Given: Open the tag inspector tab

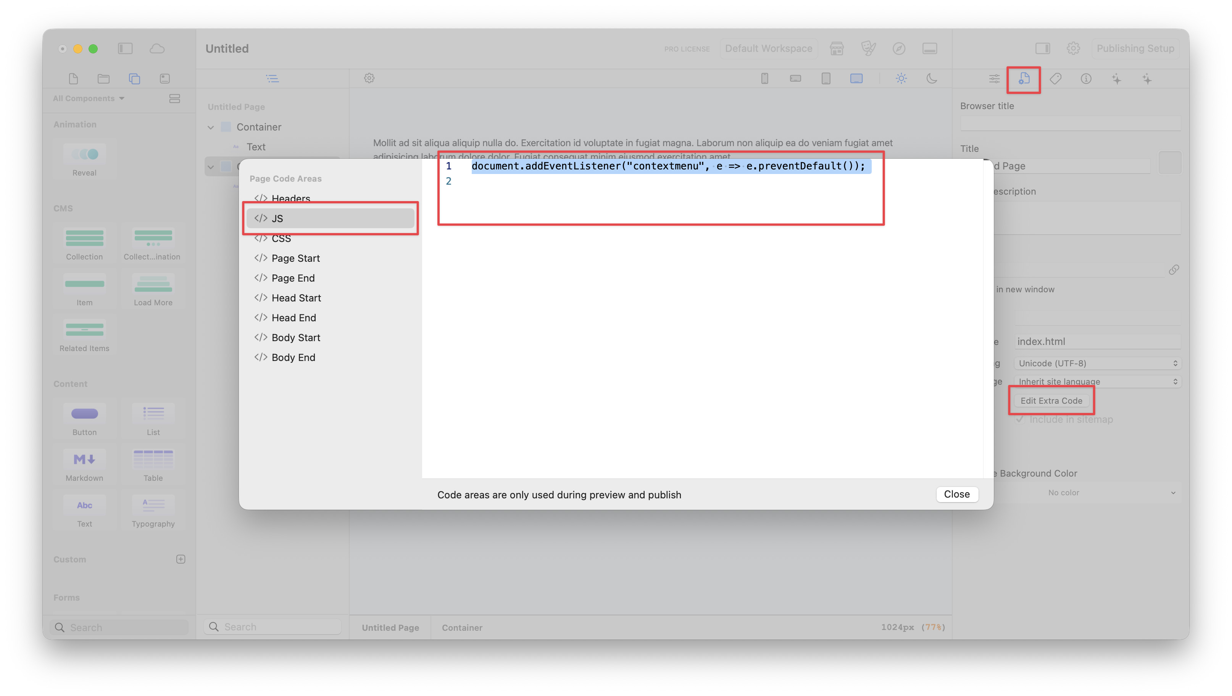Looking at the screenshot, I should (1056, 79).
